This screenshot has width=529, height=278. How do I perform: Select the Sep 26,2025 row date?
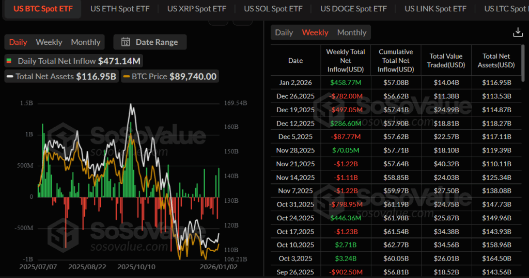[x=295, y=272]
